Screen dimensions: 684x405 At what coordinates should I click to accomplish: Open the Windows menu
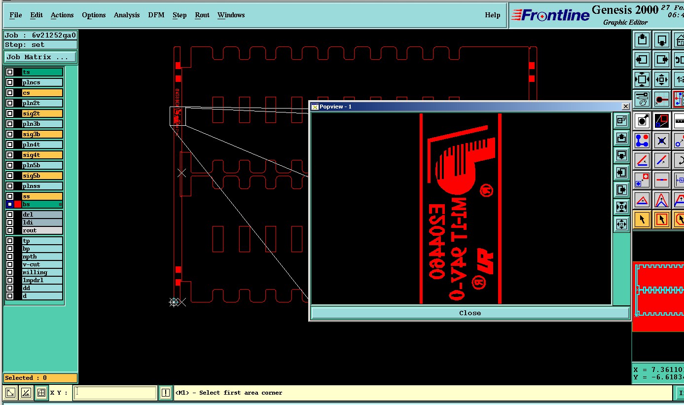[x=231, y=15]
